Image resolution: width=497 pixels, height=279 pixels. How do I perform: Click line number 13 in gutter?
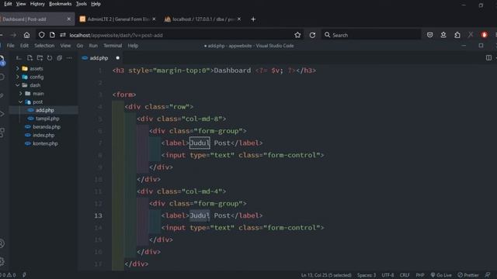click(x=99, y=215)
